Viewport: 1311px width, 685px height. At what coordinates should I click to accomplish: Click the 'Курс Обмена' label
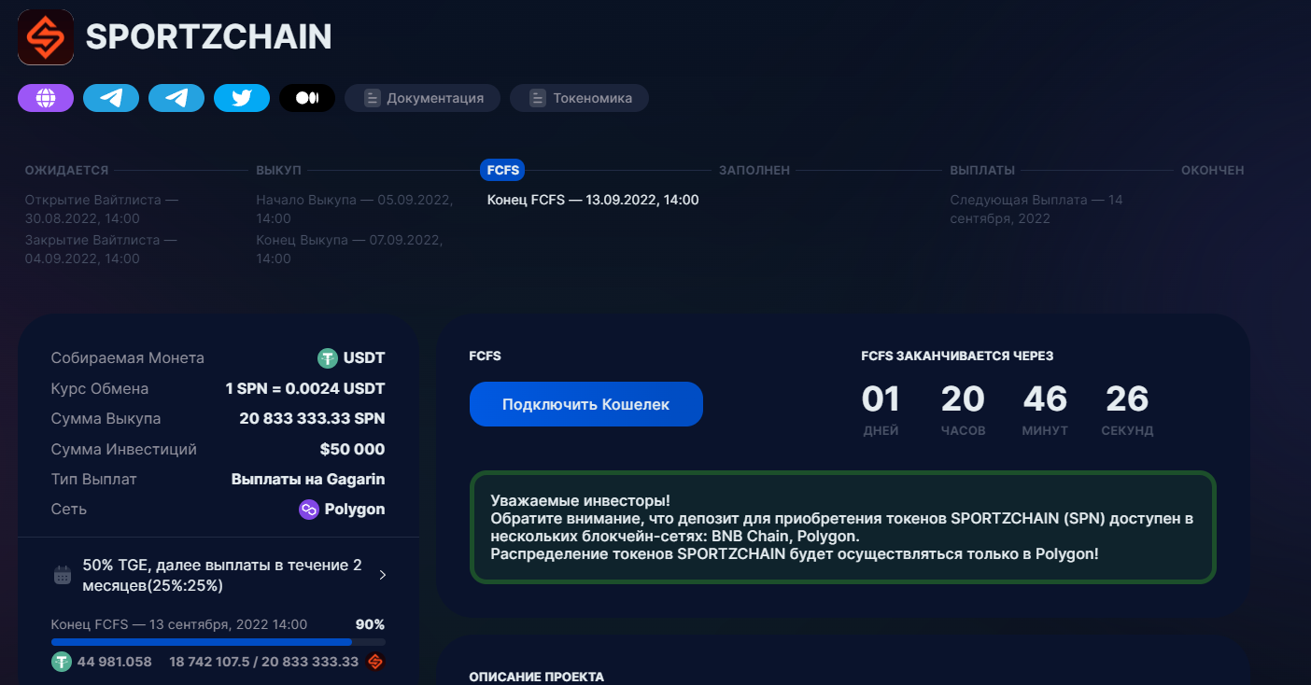[100, 389]
